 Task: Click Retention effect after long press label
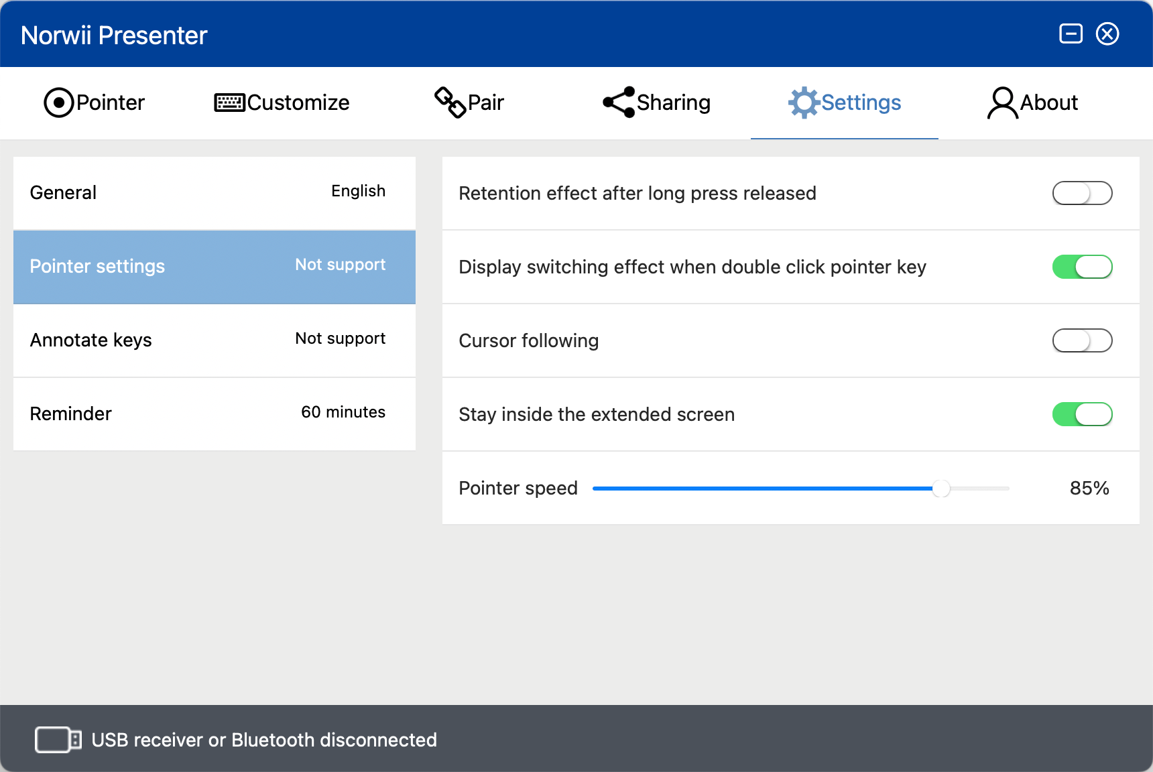pos(638,193)
